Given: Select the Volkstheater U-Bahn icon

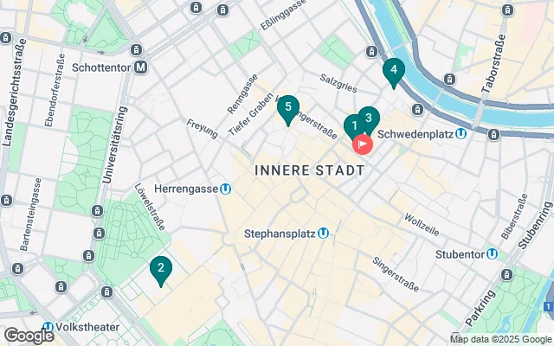Looking at the screenshot, I should (48, 327).
